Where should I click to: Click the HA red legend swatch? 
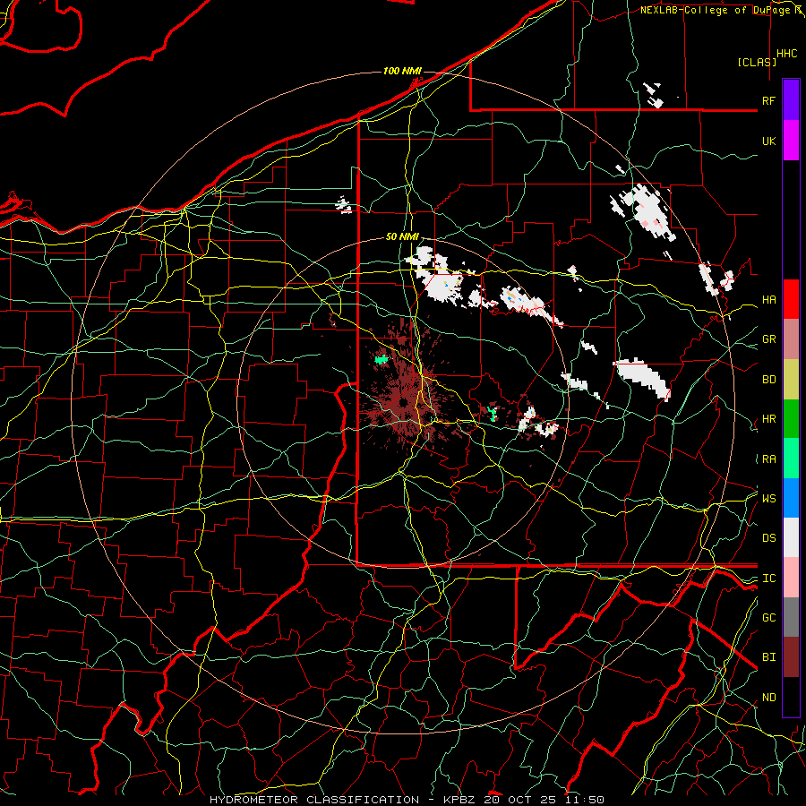[791, 299]
